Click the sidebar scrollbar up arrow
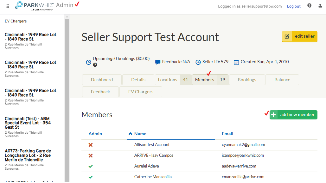 click(67, 17)
